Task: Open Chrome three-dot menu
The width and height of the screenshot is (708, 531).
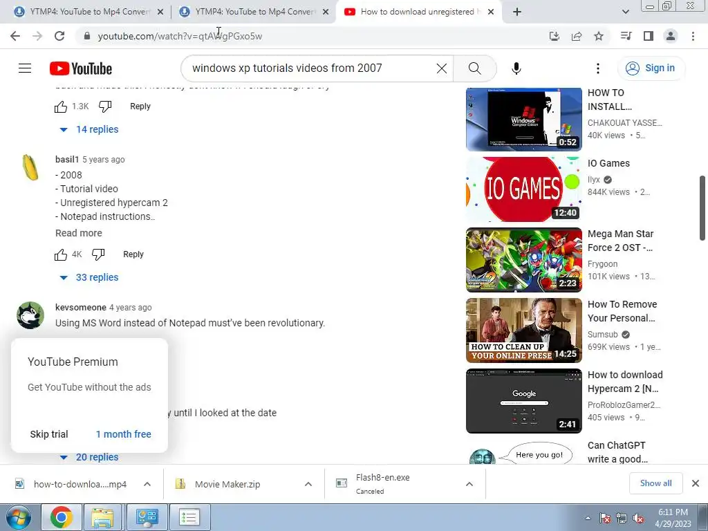Action: [x=693, y=36]
